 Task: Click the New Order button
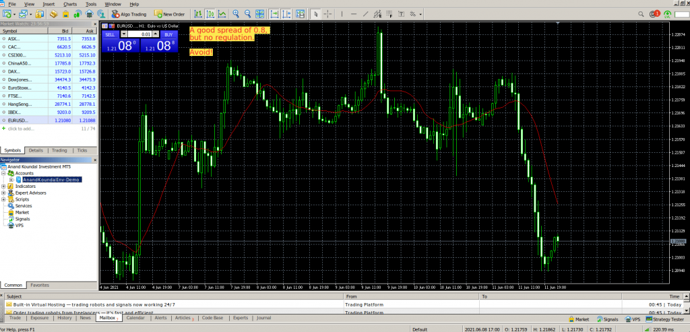[169, 15]
